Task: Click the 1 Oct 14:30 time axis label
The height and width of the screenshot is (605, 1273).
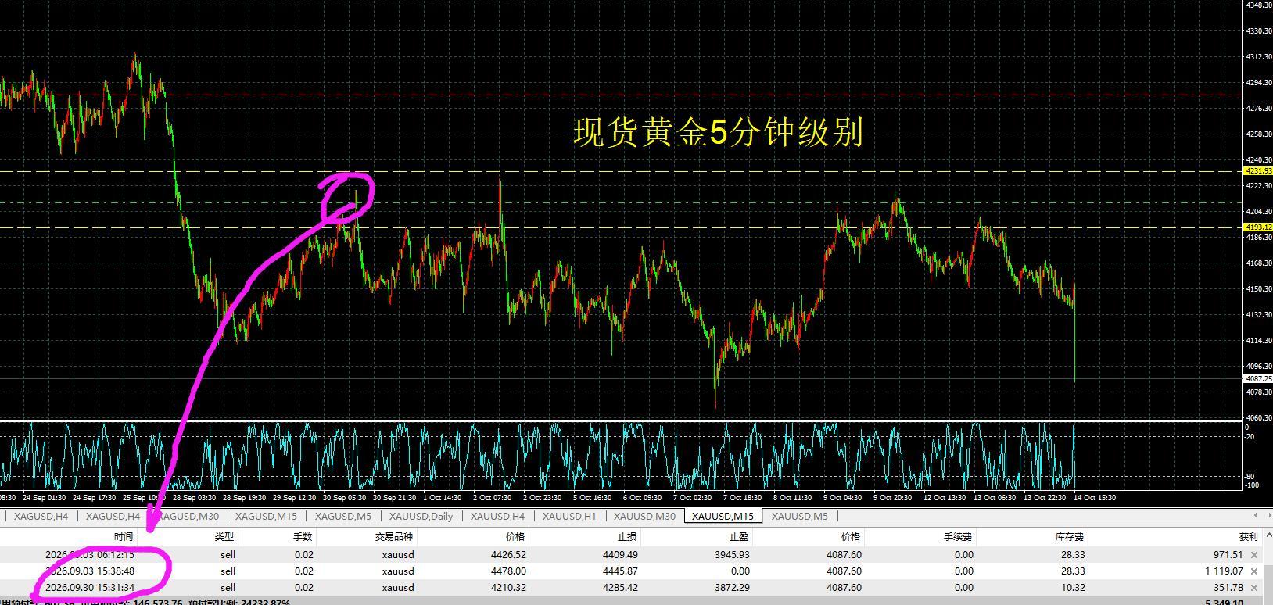Action: [442, 498]
